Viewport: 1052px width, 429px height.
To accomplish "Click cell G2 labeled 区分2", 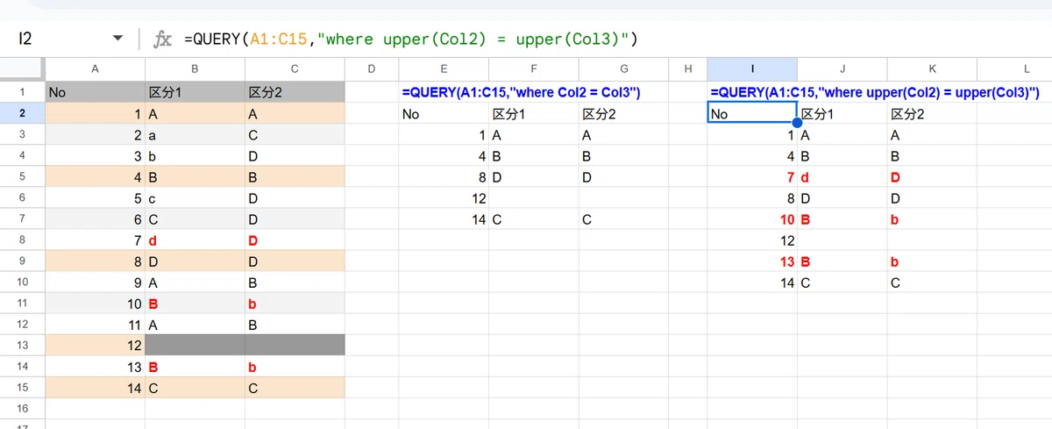I will pos(623,113).
